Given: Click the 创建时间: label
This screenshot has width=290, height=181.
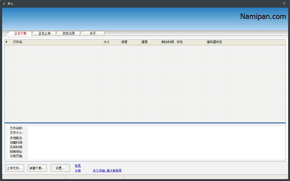Looking at the screenshot, I should coord(16,142).
